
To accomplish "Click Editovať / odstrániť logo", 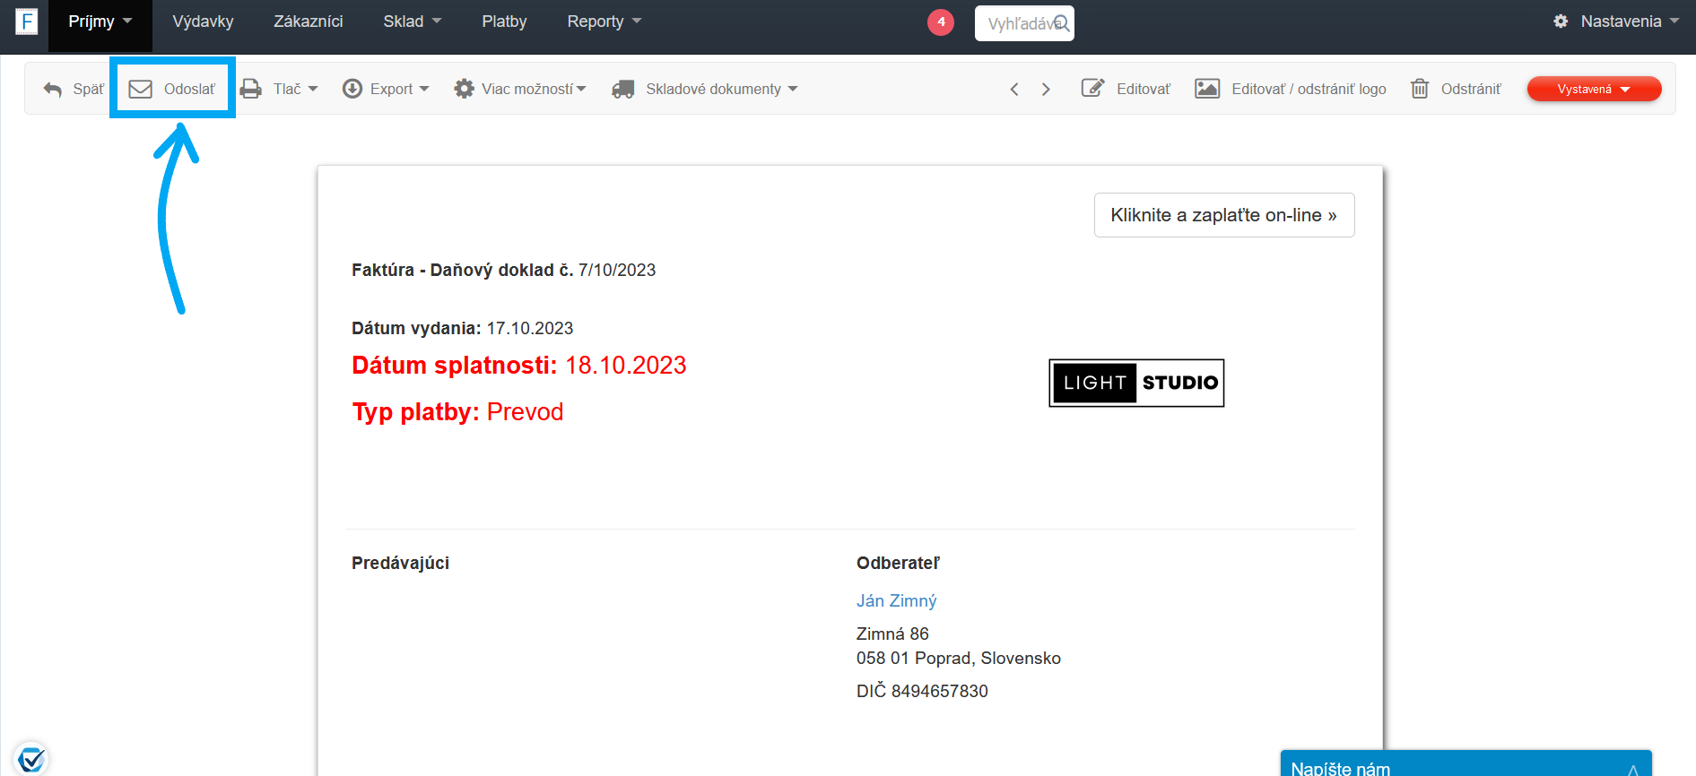I will [x=1309, y=89].
